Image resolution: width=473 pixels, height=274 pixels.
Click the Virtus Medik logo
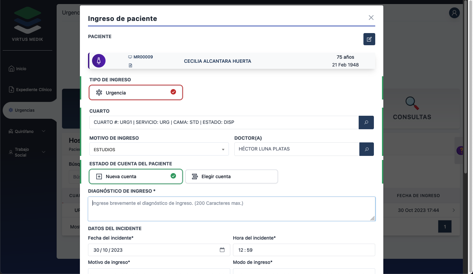28,21
